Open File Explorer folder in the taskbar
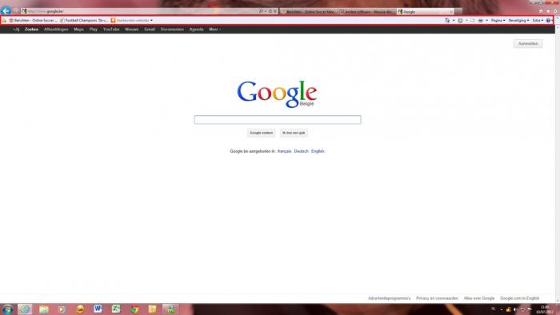Viewport: 560px width, 315px height. [x=44, y=309]
